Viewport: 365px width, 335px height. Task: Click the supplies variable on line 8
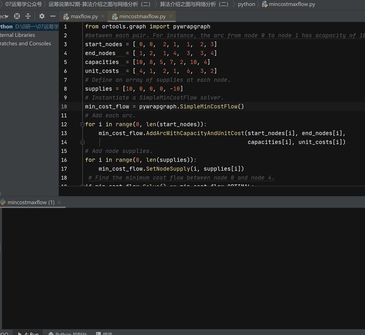(x=98, y=89)
